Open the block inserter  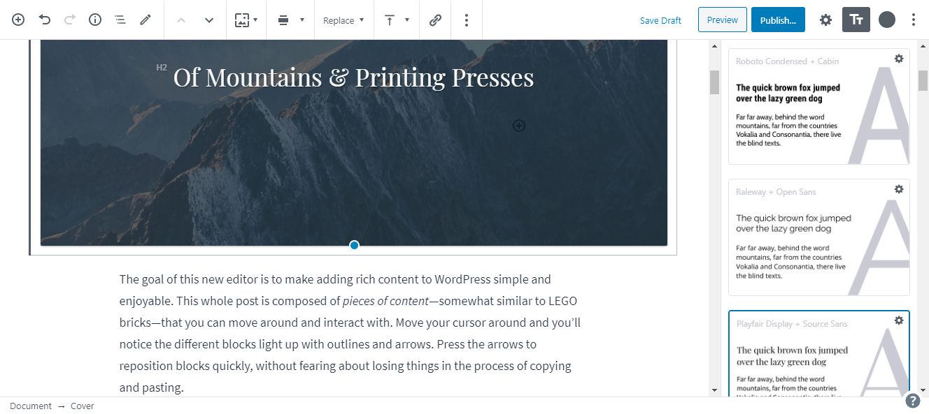[x=17, y=20]
